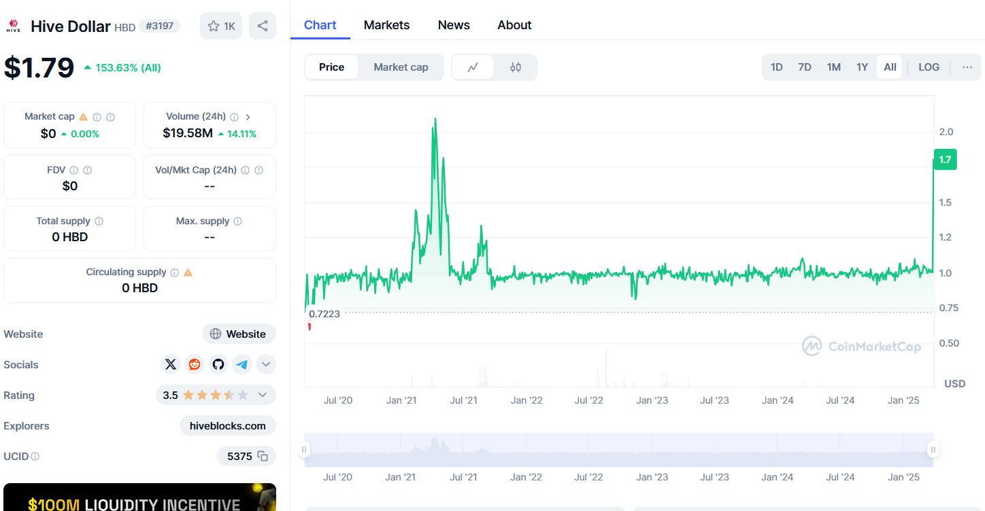The image size is (985, 511).
Task: Click the $100M Liquidity Incentive banner
Action: pos(139,497)
